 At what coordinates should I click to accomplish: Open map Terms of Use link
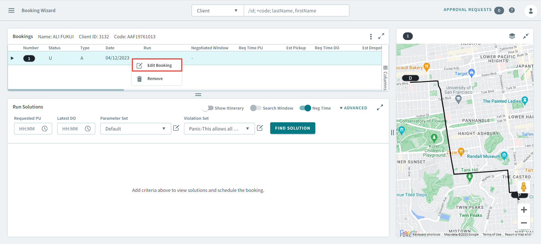pyautogui.click(x=492, y=234)
